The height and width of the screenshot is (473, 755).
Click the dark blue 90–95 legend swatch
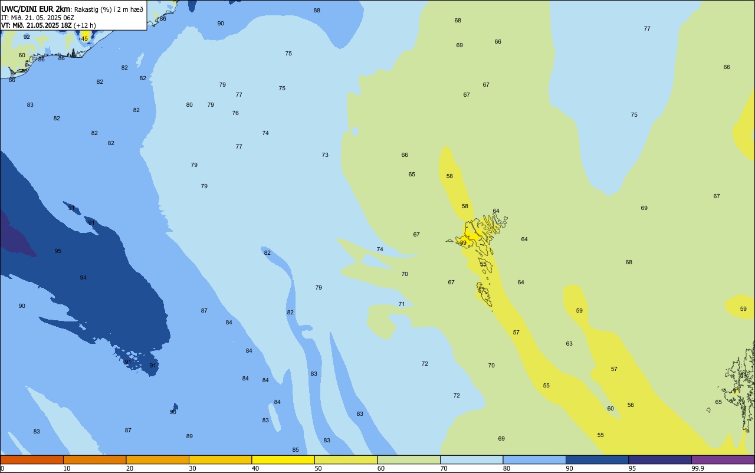pos(597,459)
